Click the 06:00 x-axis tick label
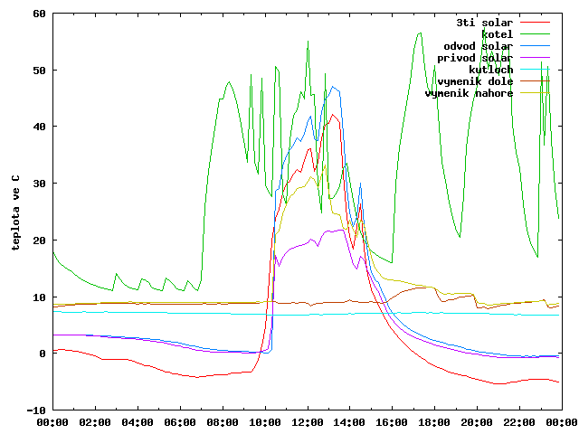Image resolution: width=579 pixels, height=434 pixels. (180, 422)
